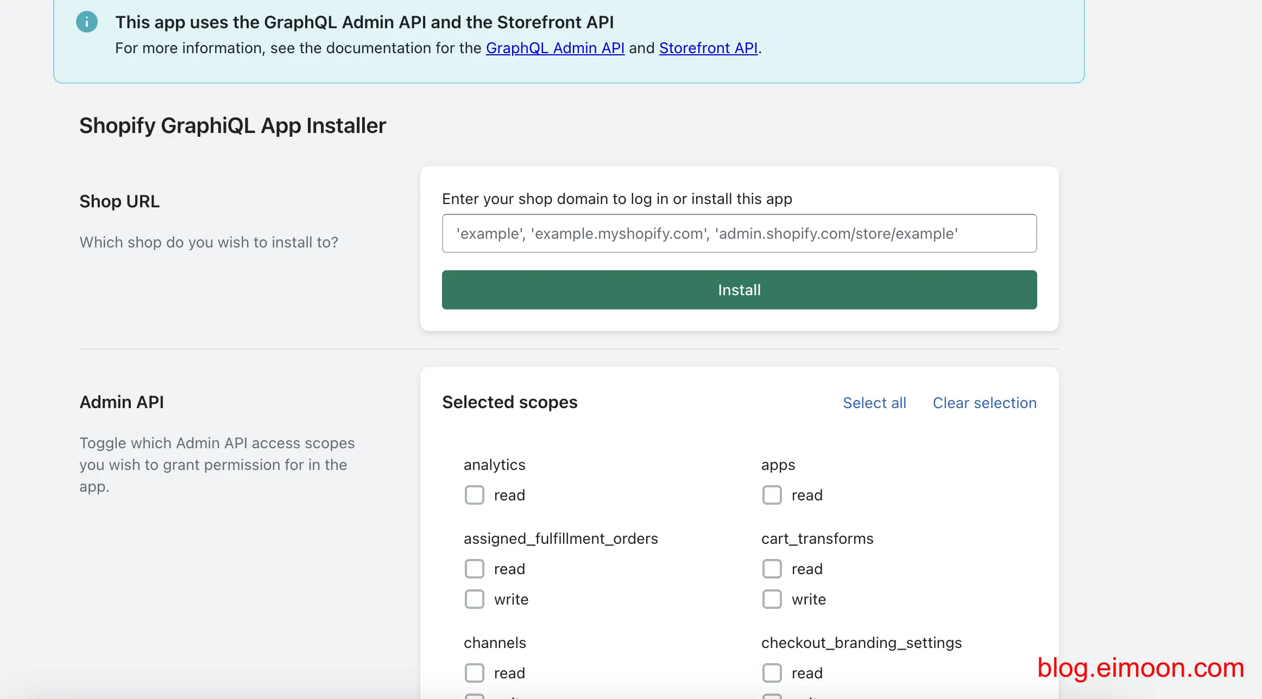
Task: Click Select all scopes option
Action: pyautogui.click(x=875, y=402)
